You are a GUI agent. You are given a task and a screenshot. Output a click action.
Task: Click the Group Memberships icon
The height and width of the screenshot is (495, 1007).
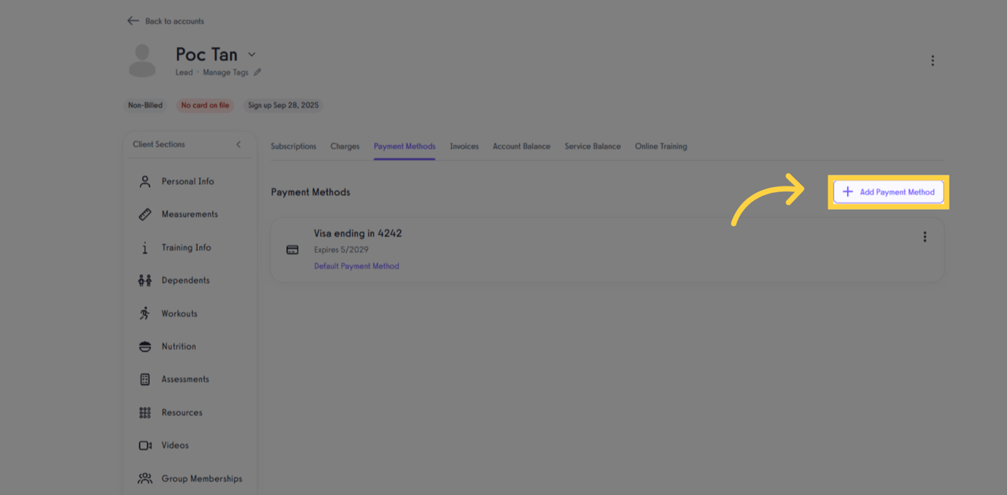(144, 478)
